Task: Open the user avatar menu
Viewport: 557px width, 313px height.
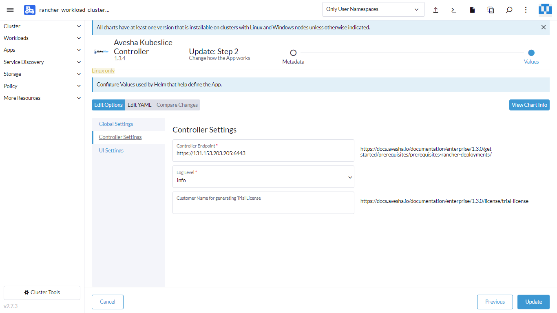Action: point(545,9)
